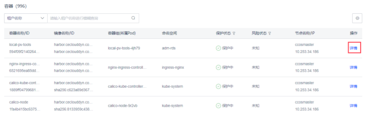Open the 租户名称 dropdown selector
This screenshot has width=368, height=122.
pyautogui.click(x=26, y=18)
